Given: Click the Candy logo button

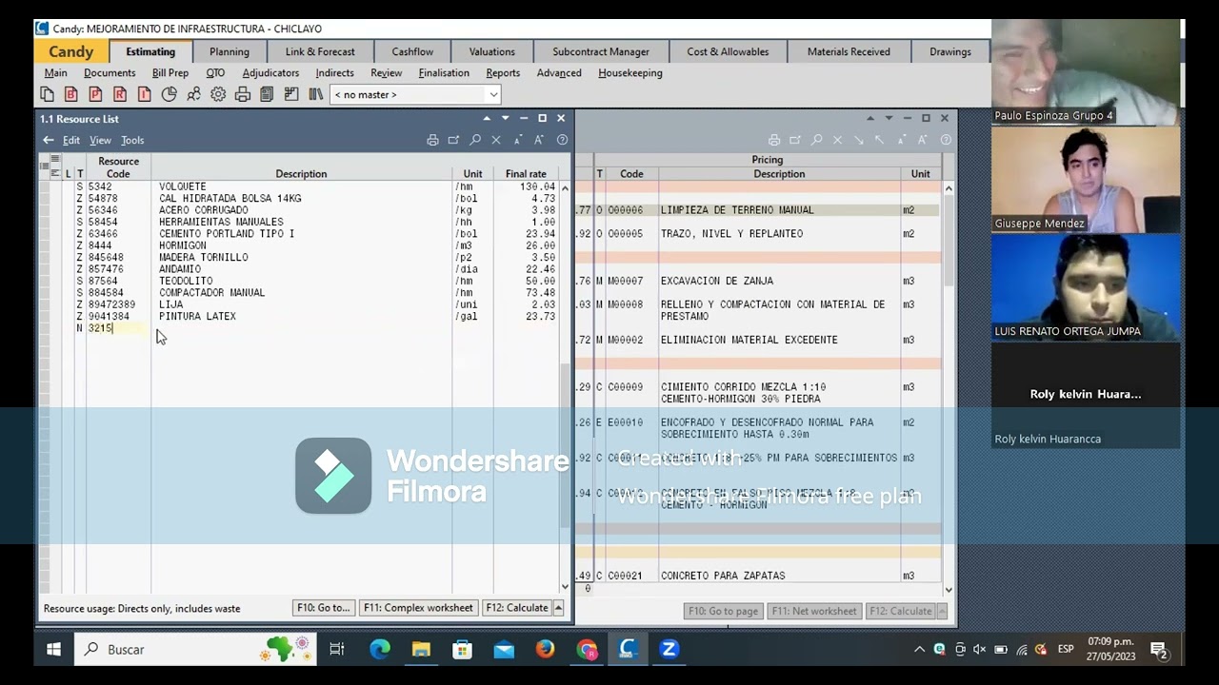Looking at the screenshot, I should (71, 51).
